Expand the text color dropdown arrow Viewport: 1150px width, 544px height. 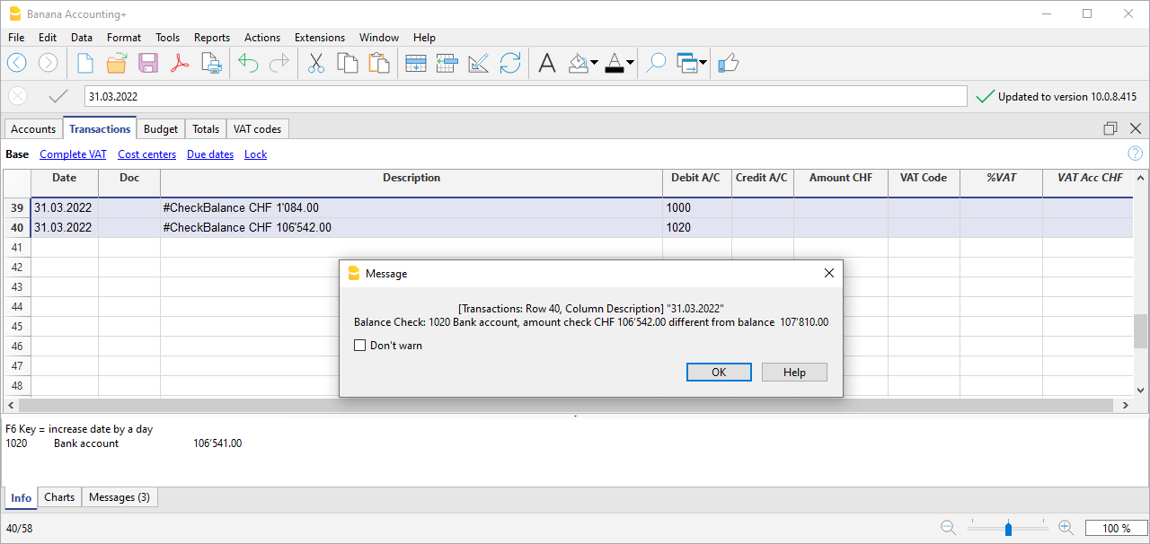[630, 64]
